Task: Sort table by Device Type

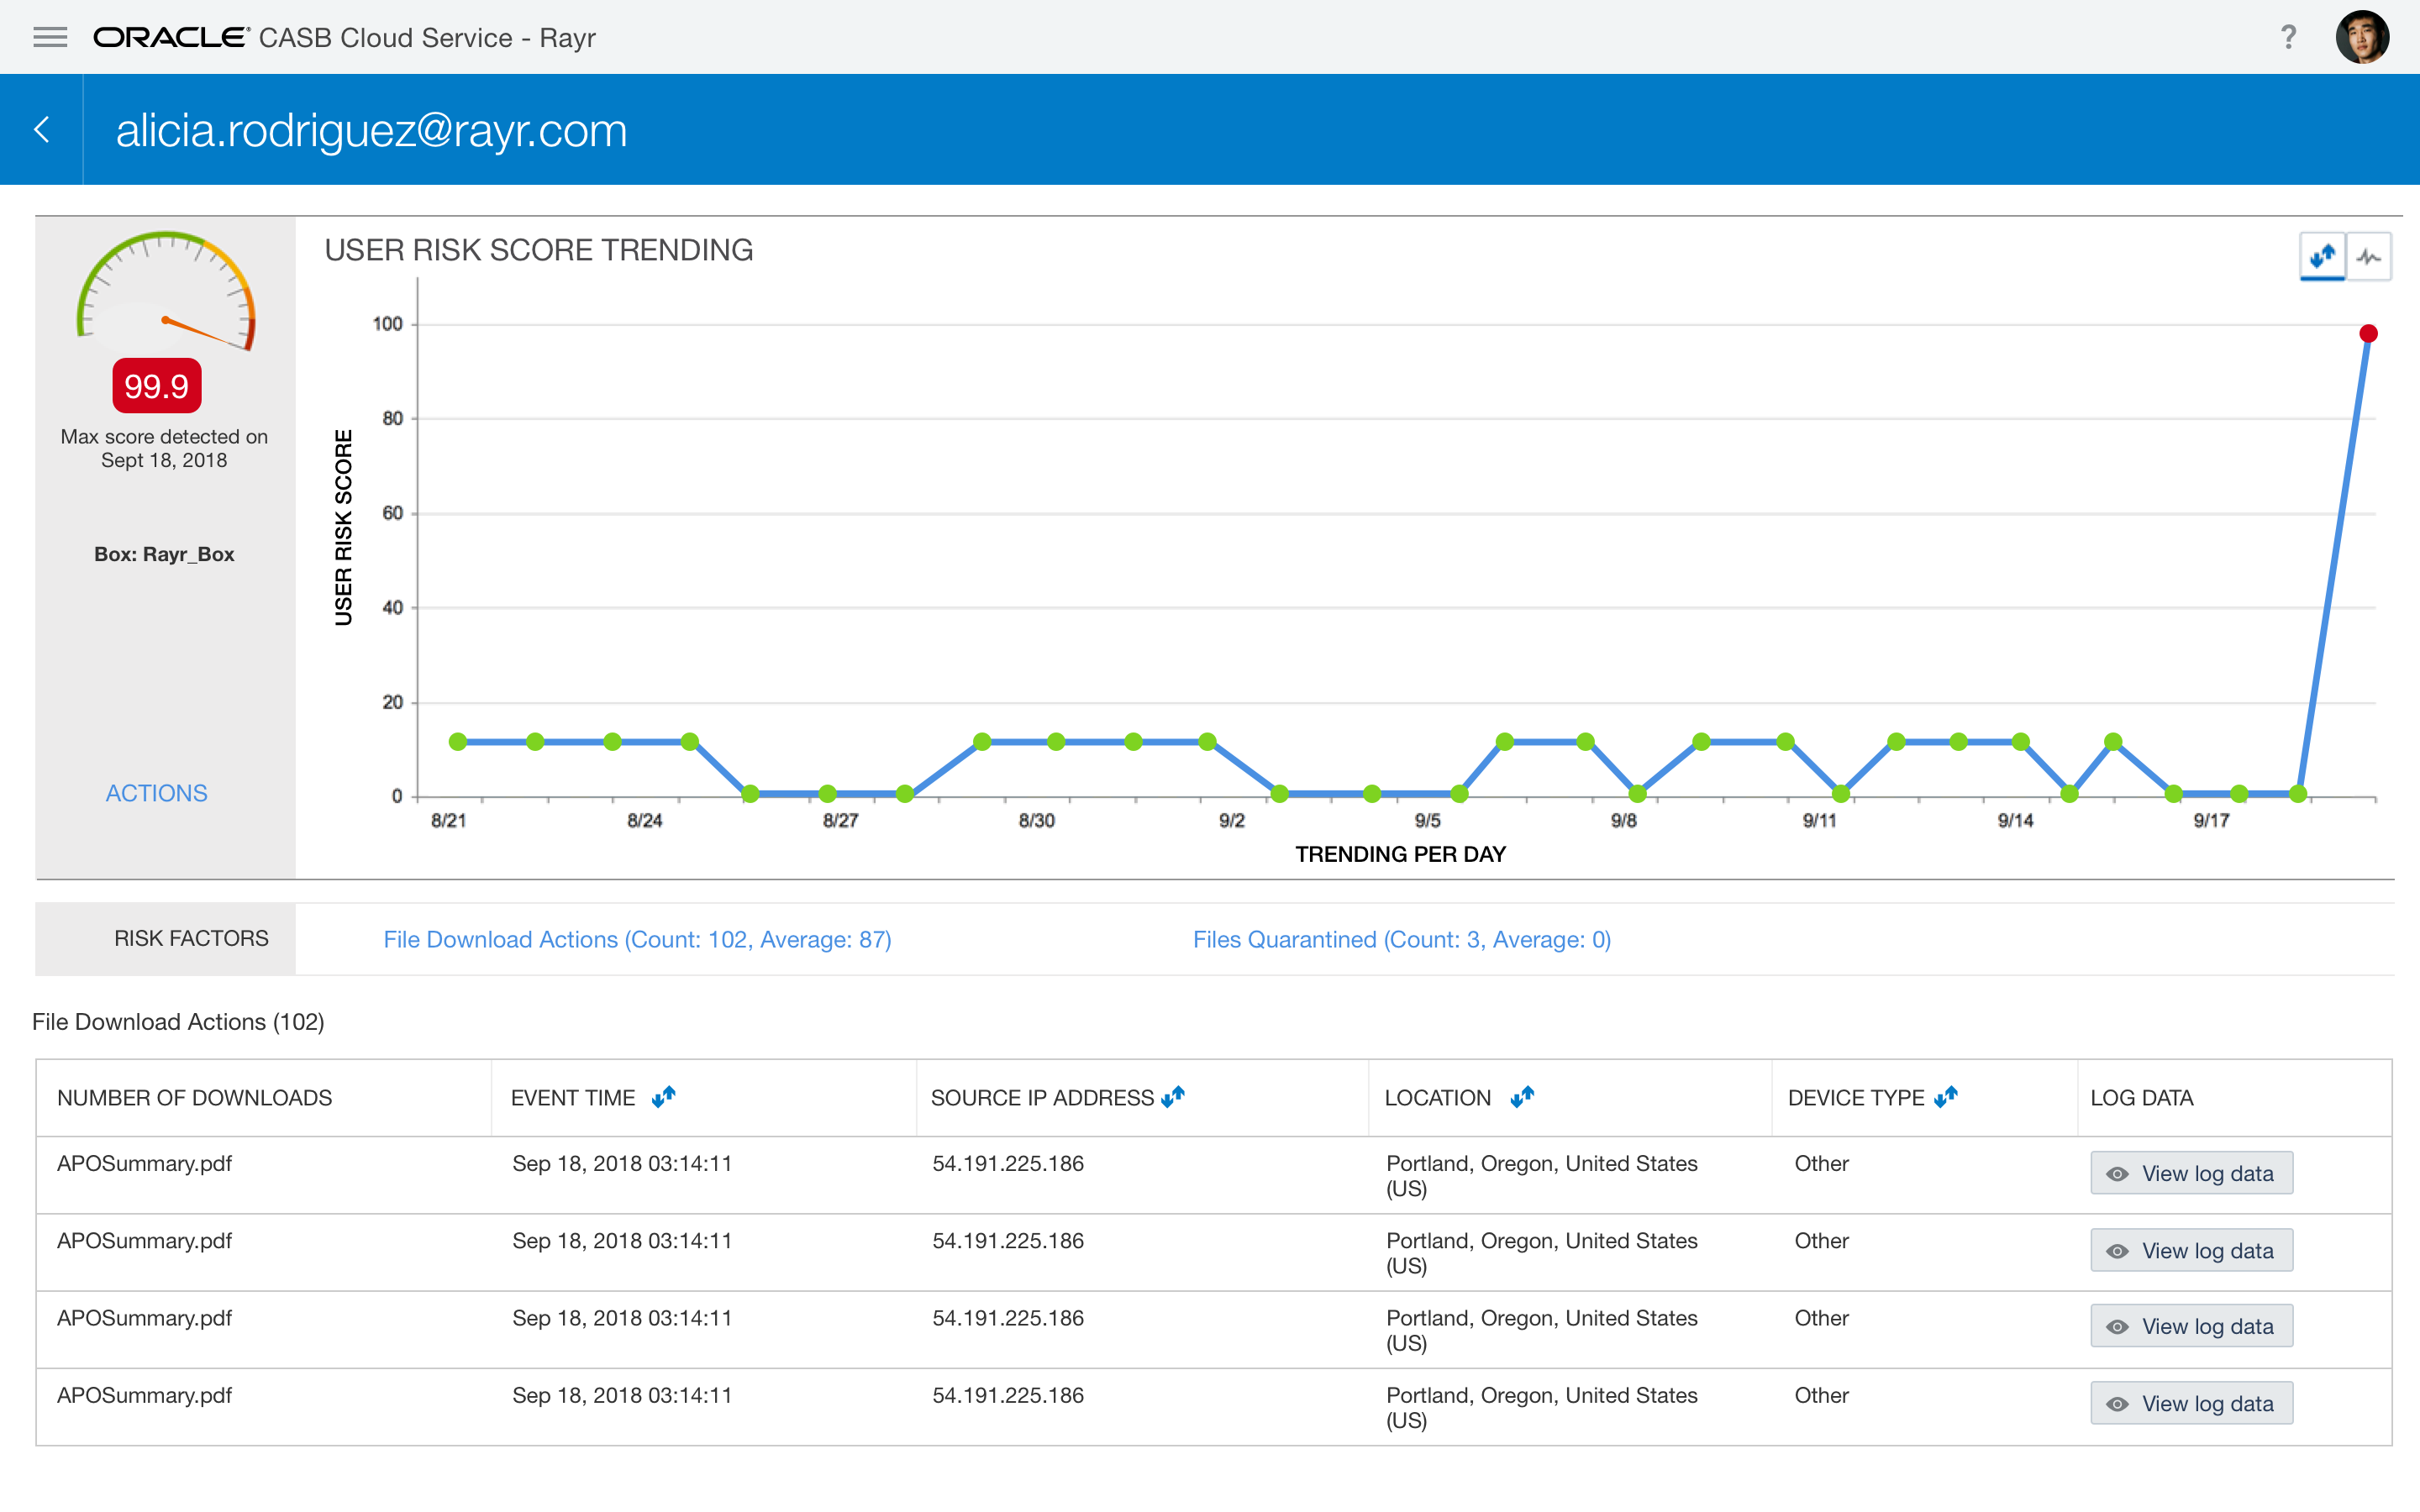Action: [x=1946, y=1097]
